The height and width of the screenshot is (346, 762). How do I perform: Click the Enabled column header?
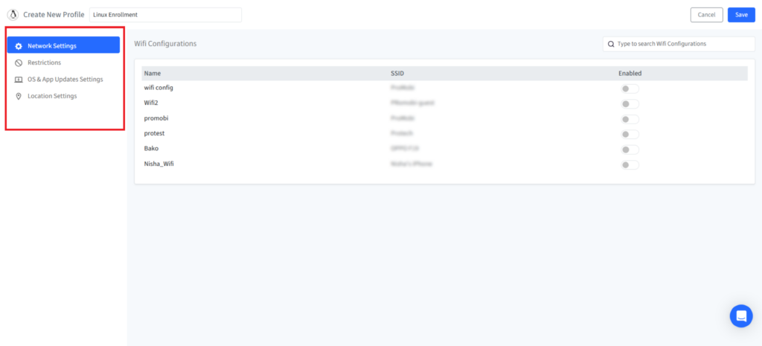[630, 74]
